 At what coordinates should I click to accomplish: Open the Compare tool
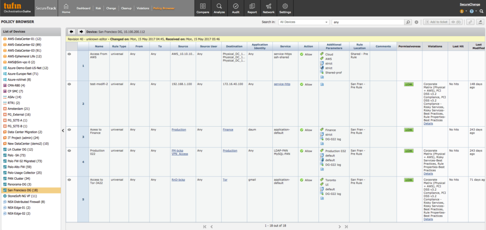(203, 8)
